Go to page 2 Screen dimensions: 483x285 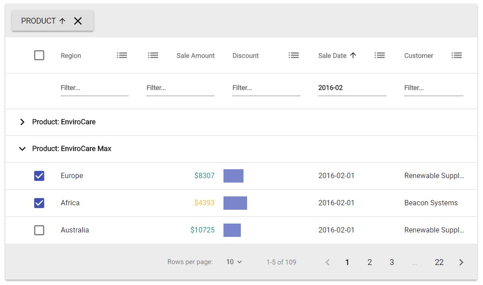[369, 262]
